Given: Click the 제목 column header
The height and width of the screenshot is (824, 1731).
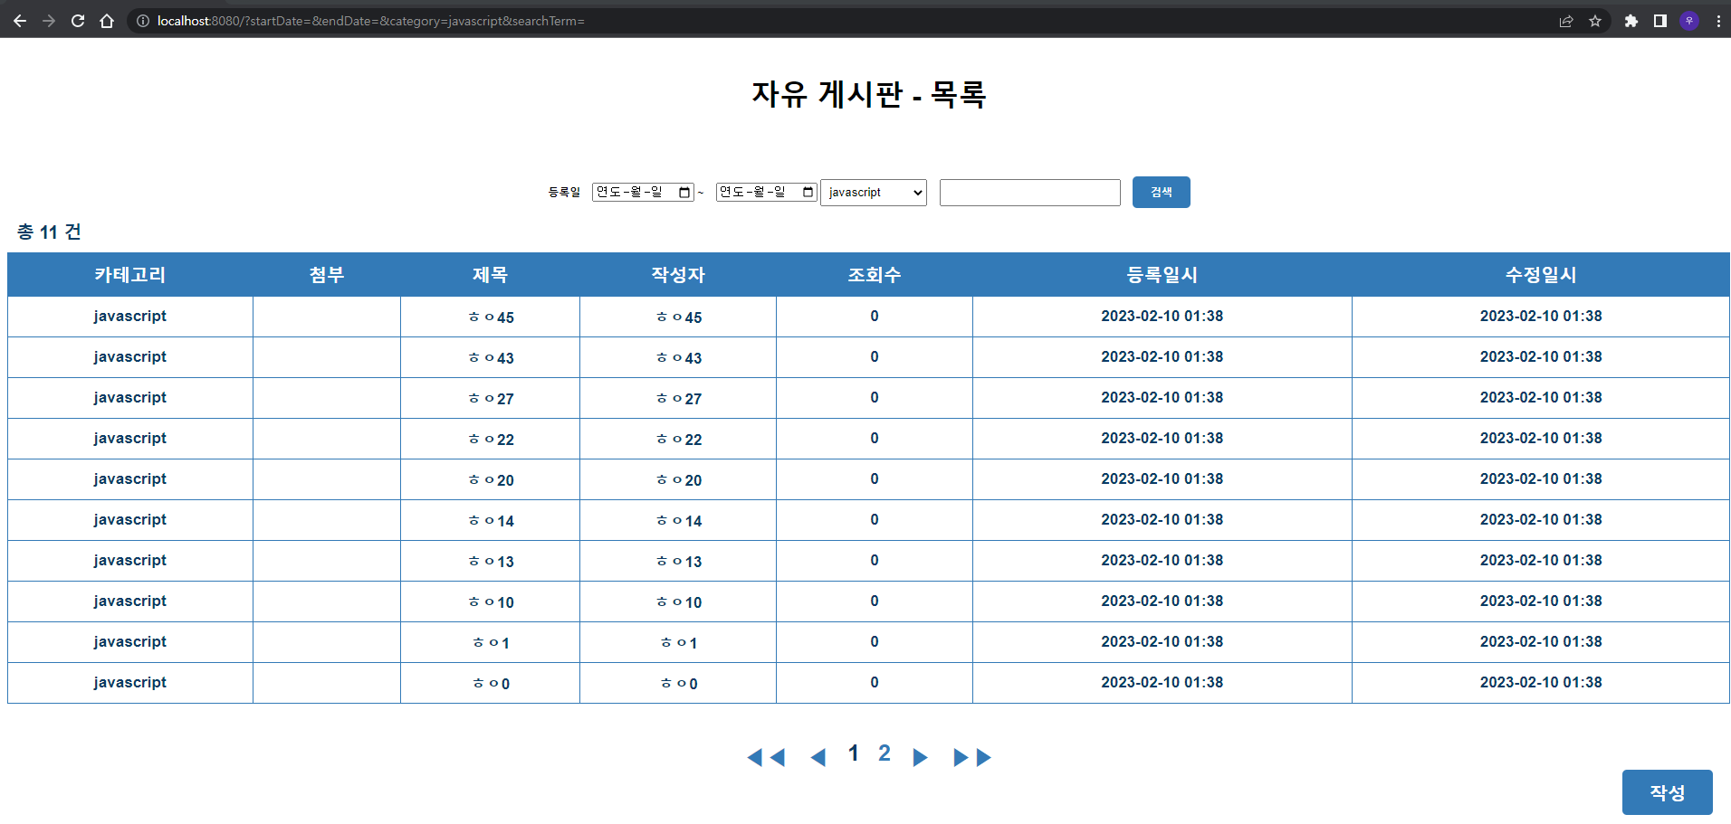Looking at the screenshot, I should point(490,275).
